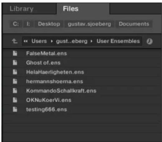
Task: Open the Documents location shortcut
Action: coord(134,24)
